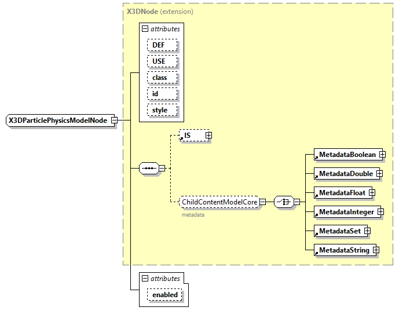
Task: Click the reference arrow on MetadataSet
Action: pos(316,234)
